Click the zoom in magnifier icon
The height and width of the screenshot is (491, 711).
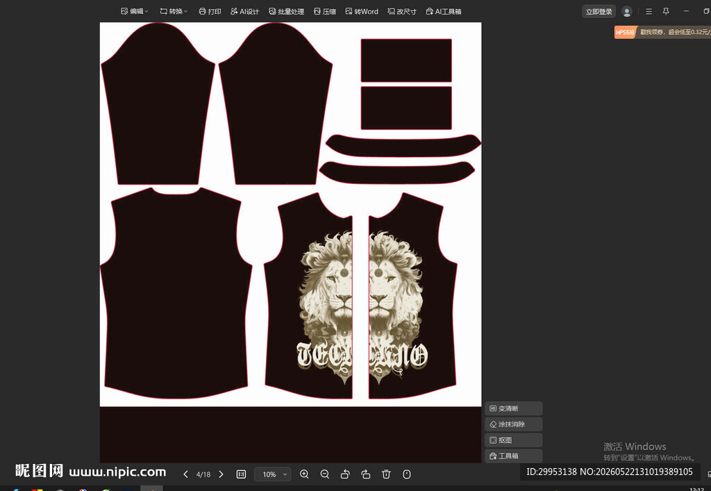click(x=304, y=474)
